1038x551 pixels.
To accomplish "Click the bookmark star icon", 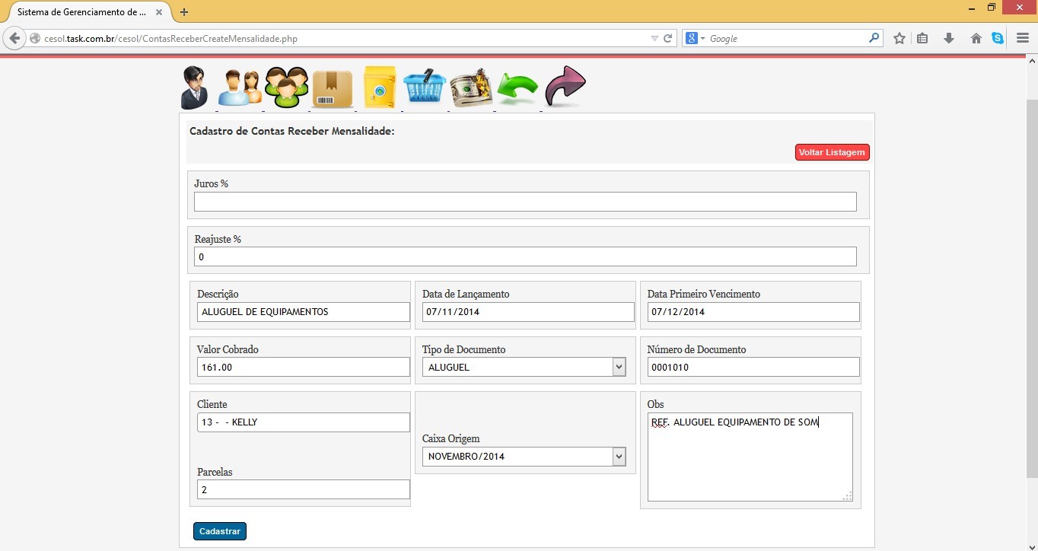I will tap(899, 38).
